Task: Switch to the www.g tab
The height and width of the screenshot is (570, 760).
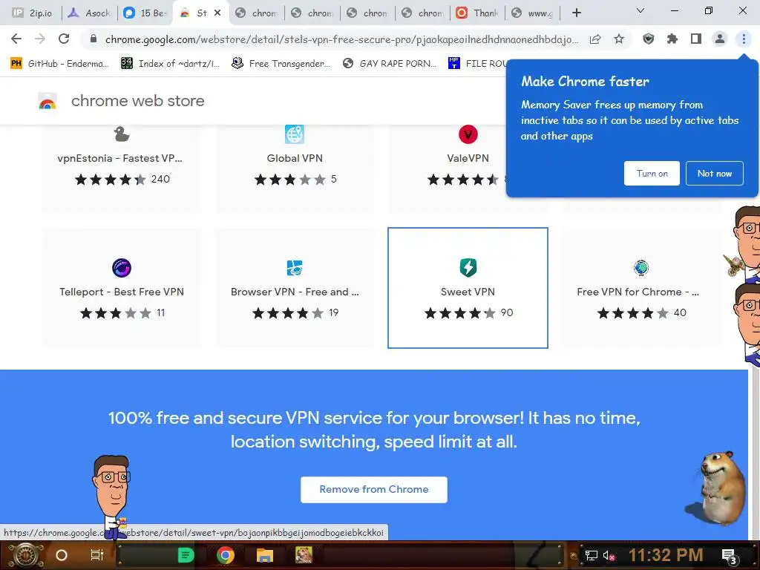Action: (533, 13)
